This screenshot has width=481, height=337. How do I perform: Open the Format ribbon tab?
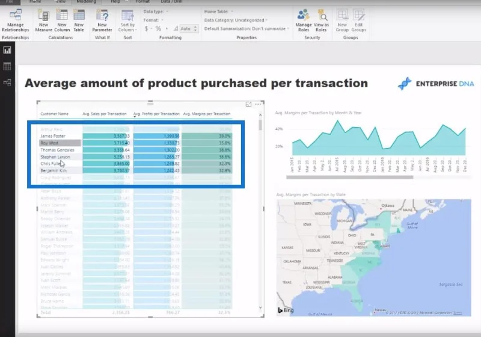142,2
